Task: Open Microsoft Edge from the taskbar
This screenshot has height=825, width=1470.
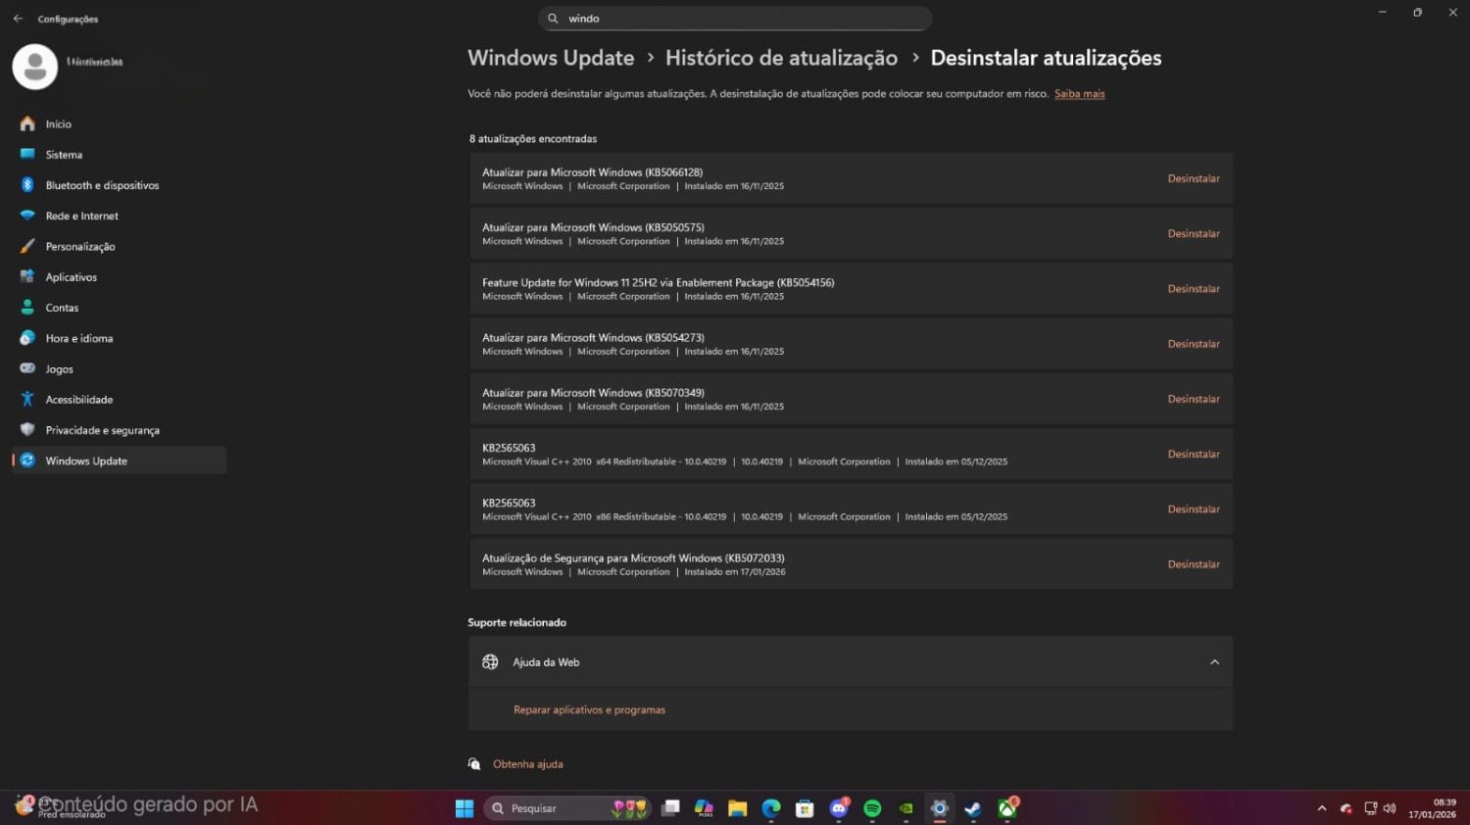Action: point(771,808)
